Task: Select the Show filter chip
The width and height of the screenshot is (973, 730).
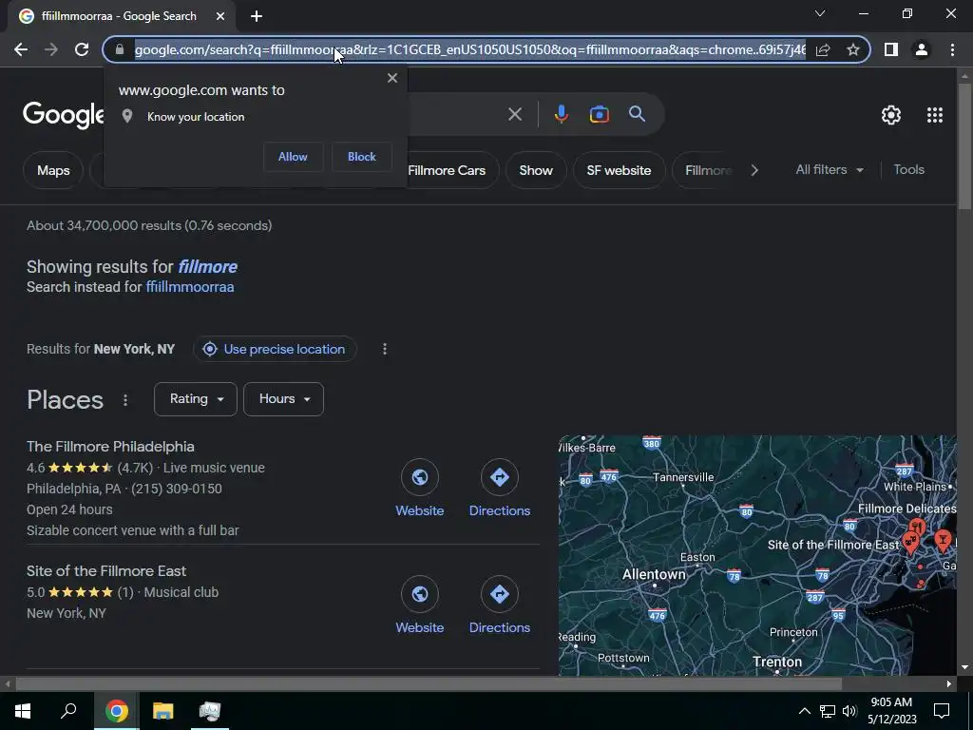Action: (x=536, y=170)
